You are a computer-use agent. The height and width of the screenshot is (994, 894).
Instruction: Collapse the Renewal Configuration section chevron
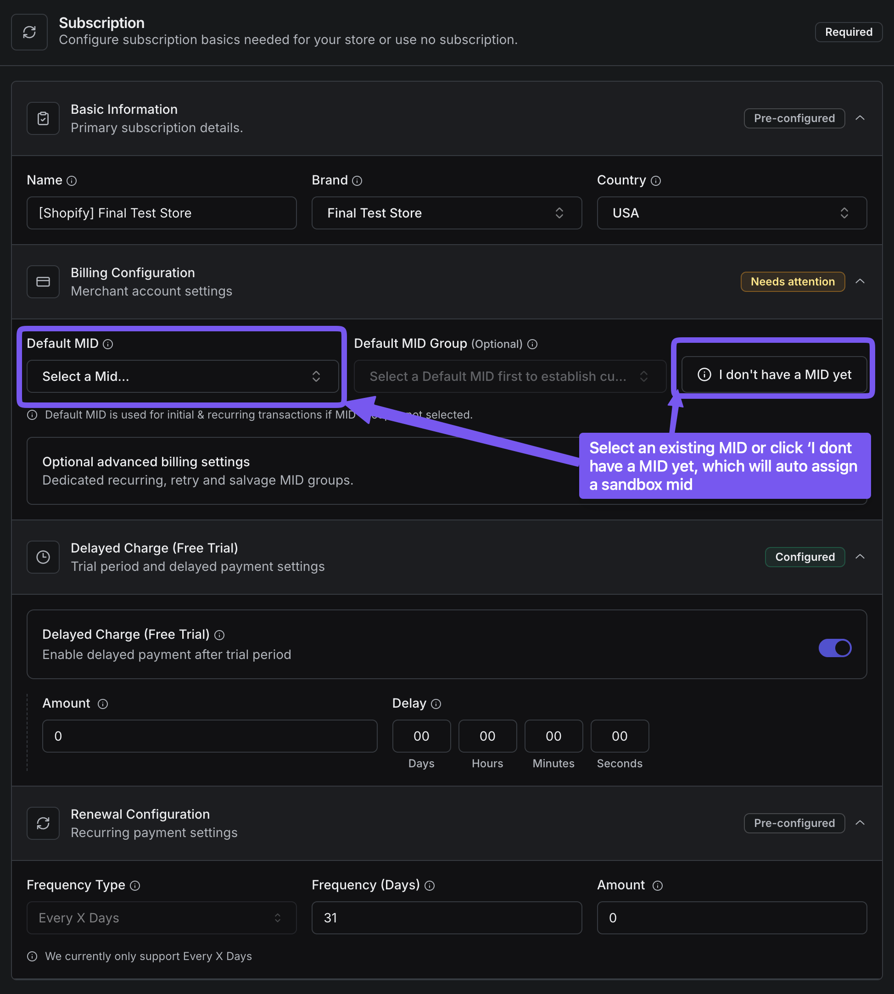click(x=860, y=823)
